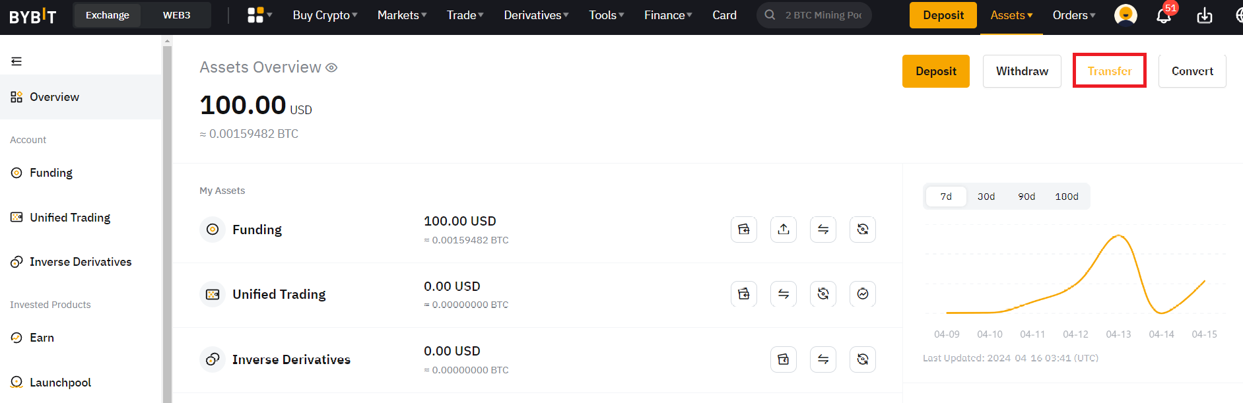
Task: Click the transfer icon in Inverse Derivatives row
Action: tap(823, 359)
